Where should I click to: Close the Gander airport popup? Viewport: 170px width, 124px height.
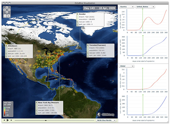pos(77,14)
